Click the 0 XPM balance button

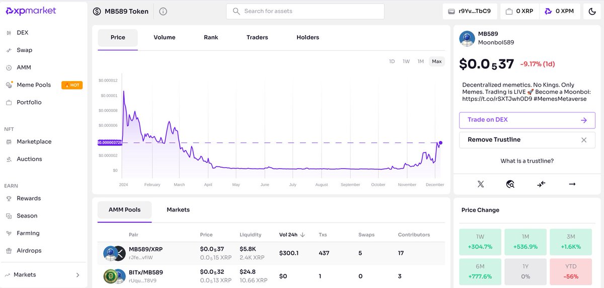pos(559,11)
